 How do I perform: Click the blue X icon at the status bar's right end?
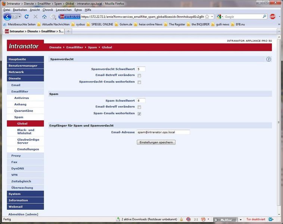270,219
